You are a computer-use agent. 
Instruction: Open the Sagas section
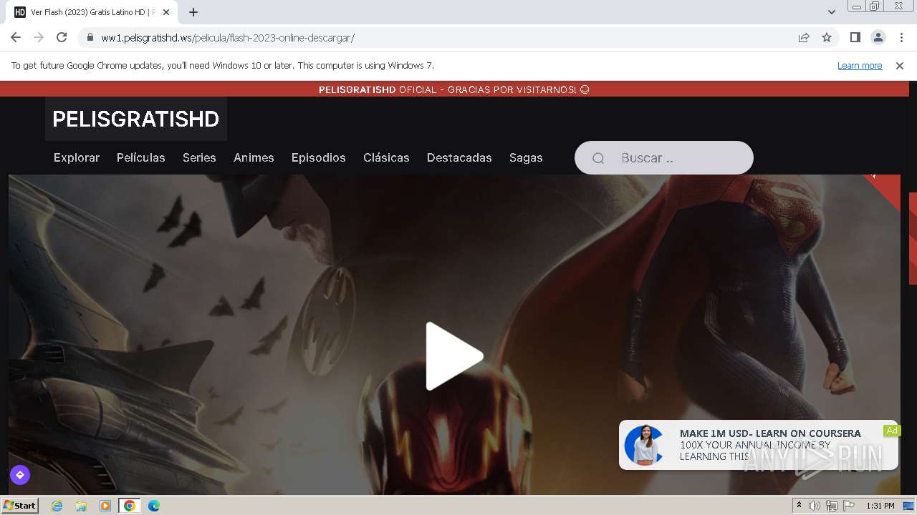point(526,157)
